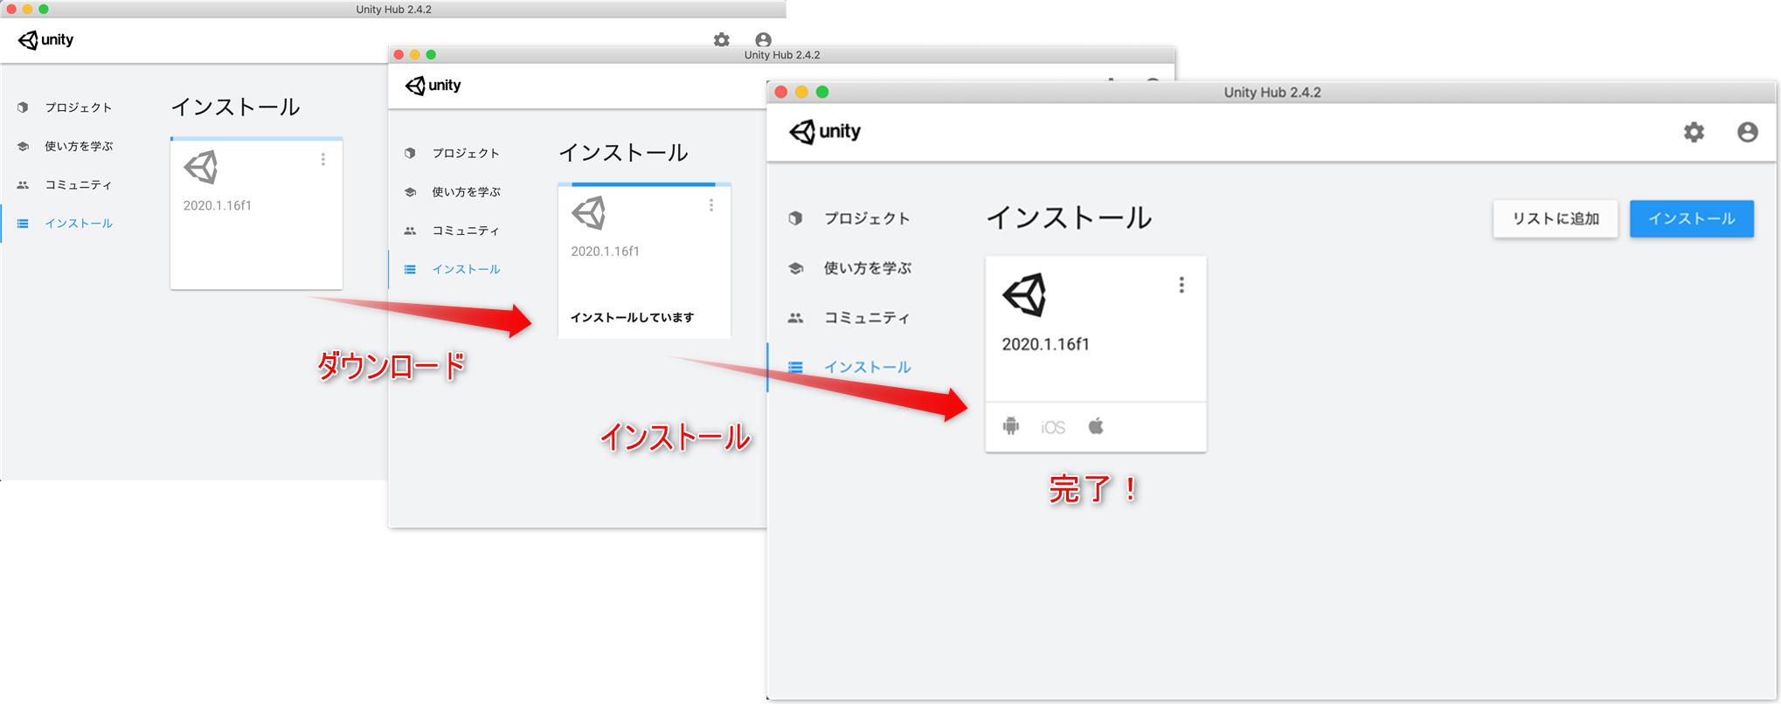Click 2020.1.16f1 version text in back-left window
Image resolution: width=1781 pixels, height=704 pixels.
[x=217, y=206]
